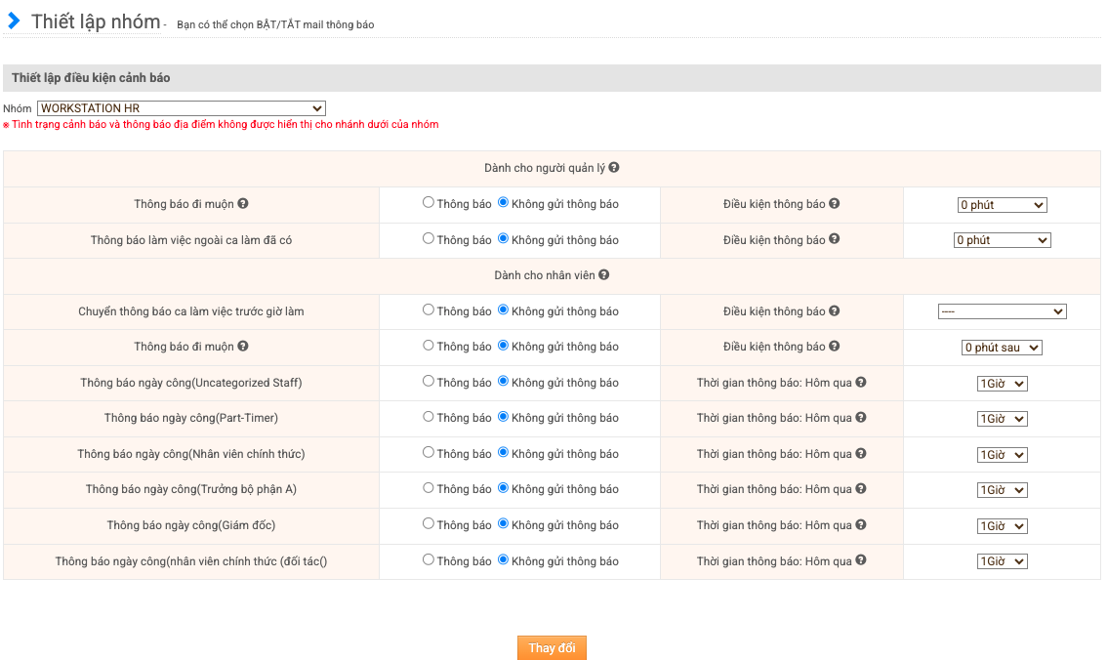Open the '0 phút sau' condition dropdown
The height and width of the screenshot is (660, 1108).
coord(1002,348)
